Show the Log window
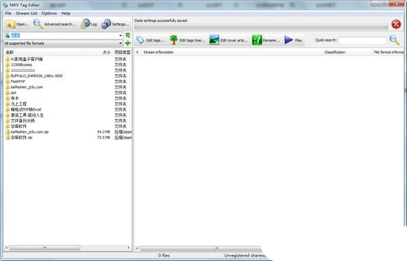This screenshot has height=261, width=407. pyautogui.click(x=89, y=24)
